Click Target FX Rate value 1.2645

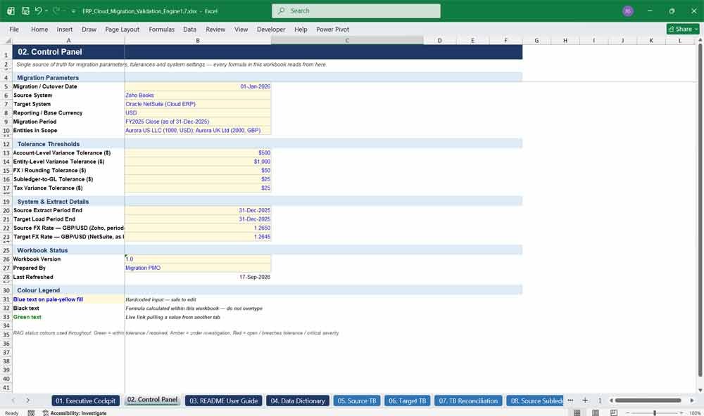coord(198,237)
